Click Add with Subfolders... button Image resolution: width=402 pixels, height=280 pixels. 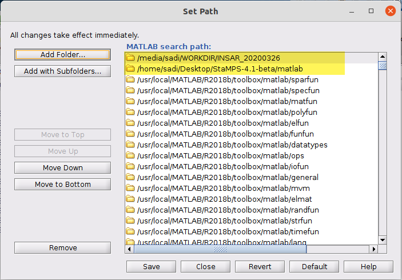pos(62,71)
